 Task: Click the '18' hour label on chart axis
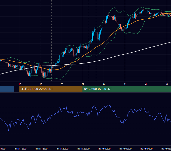(41, 84)
